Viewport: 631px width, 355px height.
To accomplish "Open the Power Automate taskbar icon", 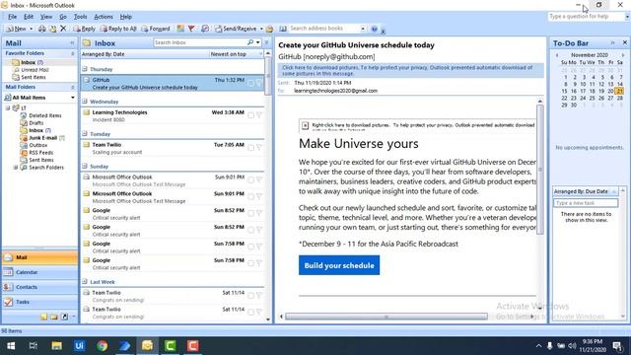I will click(125, 346).
